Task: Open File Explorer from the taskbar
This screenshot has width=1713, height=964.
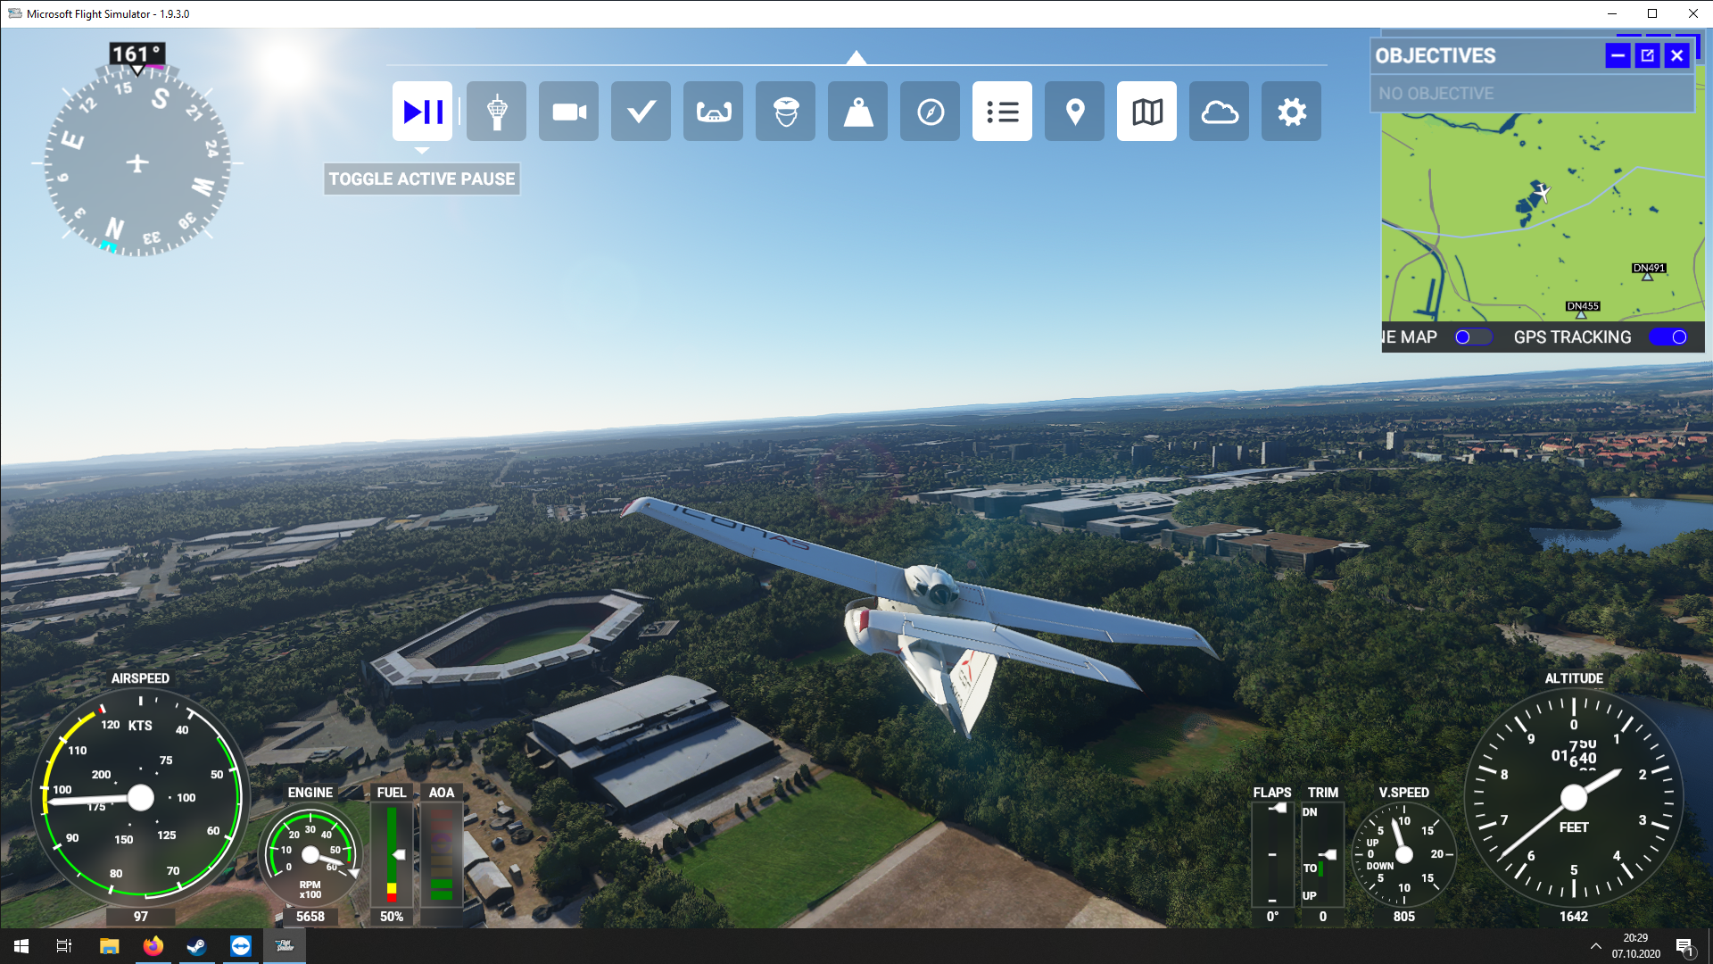Action: click(x=109, y=946)
